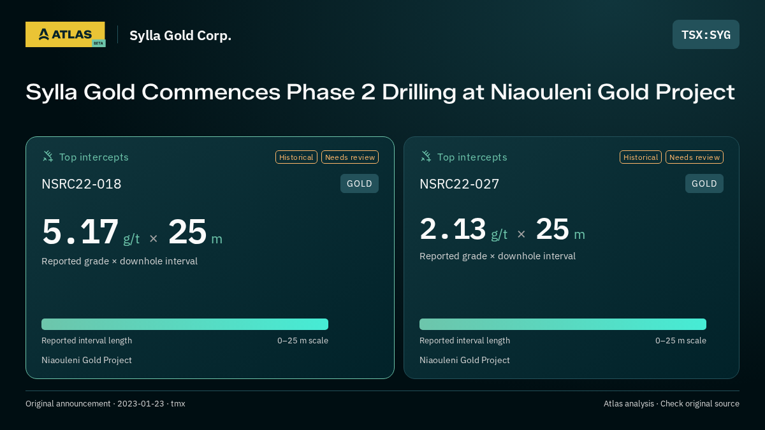Open the headline about Phase 2 Drilling
The image size is (765, 430).
pos(380,92)
